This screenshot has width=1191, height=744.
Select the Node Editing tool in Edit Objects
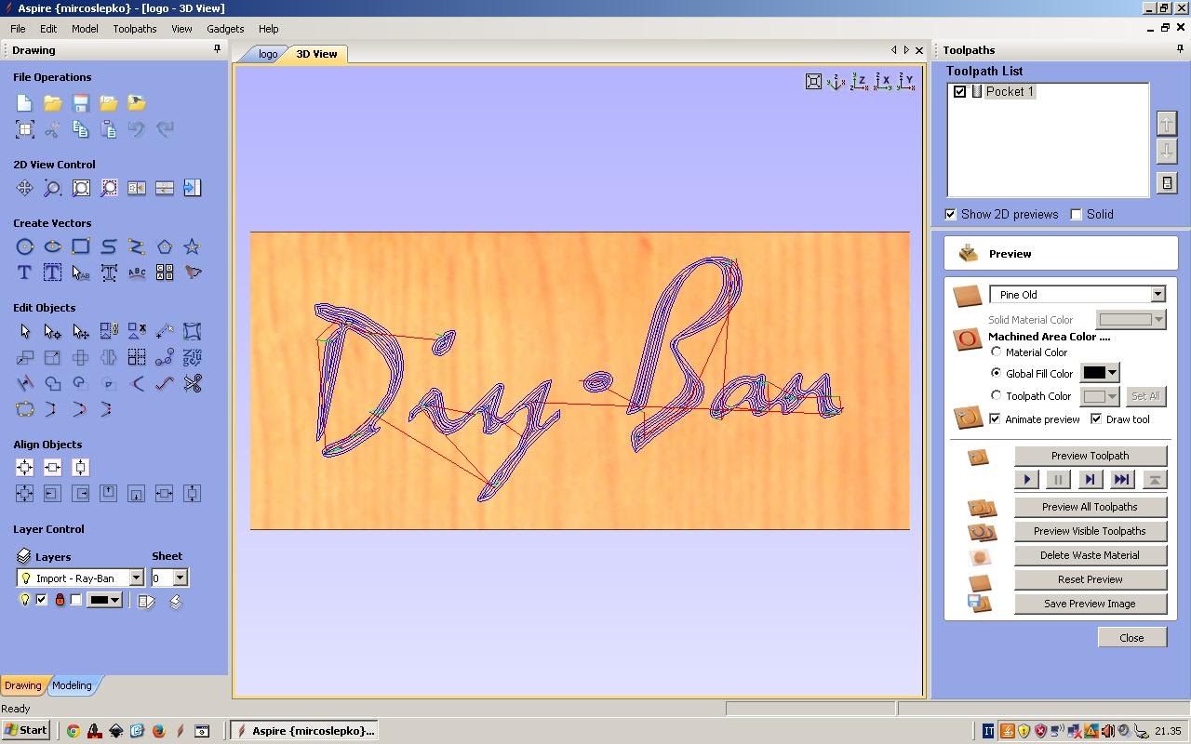click(x=52, y=331)
